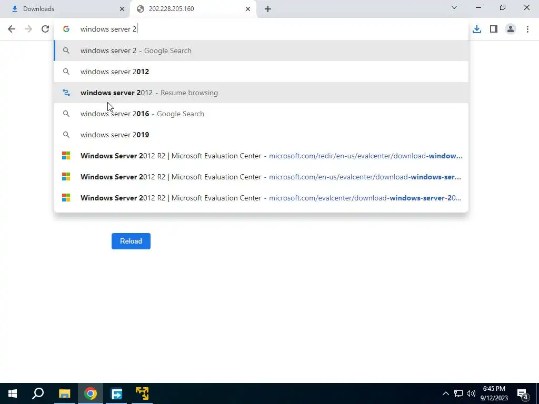
Task: Pick the 'windows server 2019' suggestion
Action: (x=261, y=135)
